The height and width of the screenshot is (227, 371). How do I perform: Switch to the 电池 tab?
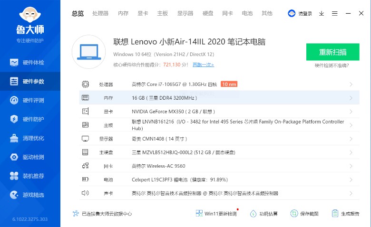pyautogui.click(x=247, y=13)
